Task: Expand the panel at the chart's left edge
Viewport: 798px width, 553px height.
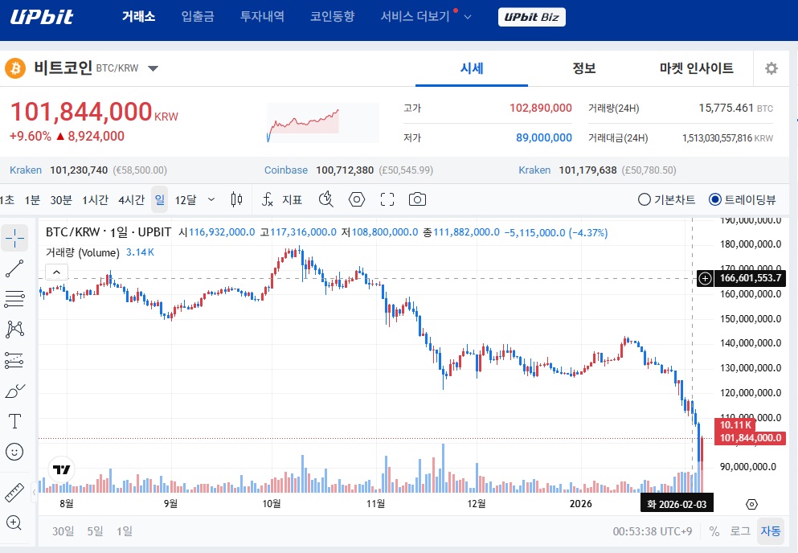Action: coord(34,493)
